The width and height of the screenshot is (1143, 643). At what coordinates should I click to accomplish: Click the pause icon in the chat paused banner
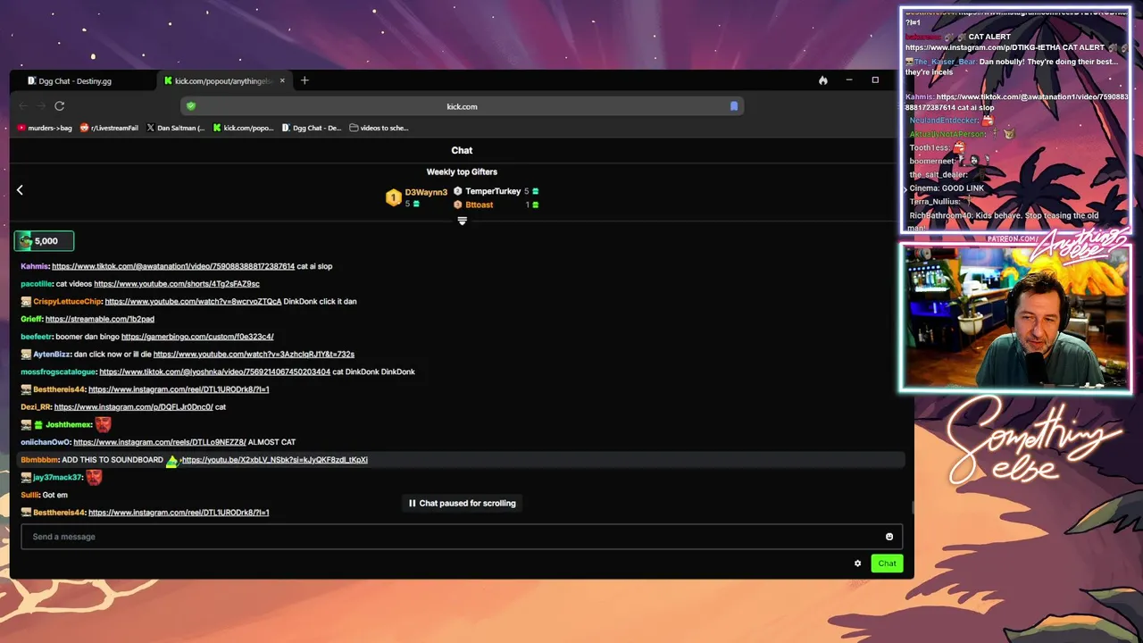pyautogui.click(x=413, y=503)
